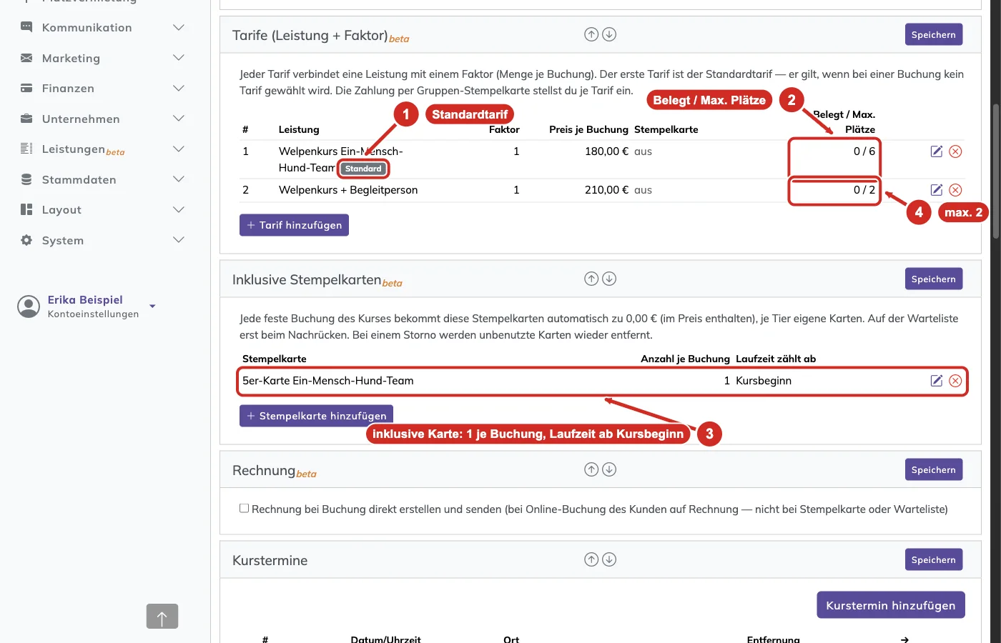Viewport: 1001px width, 643px height.
Task: Move the Rechnung section down
Action: tap(609, 469)
